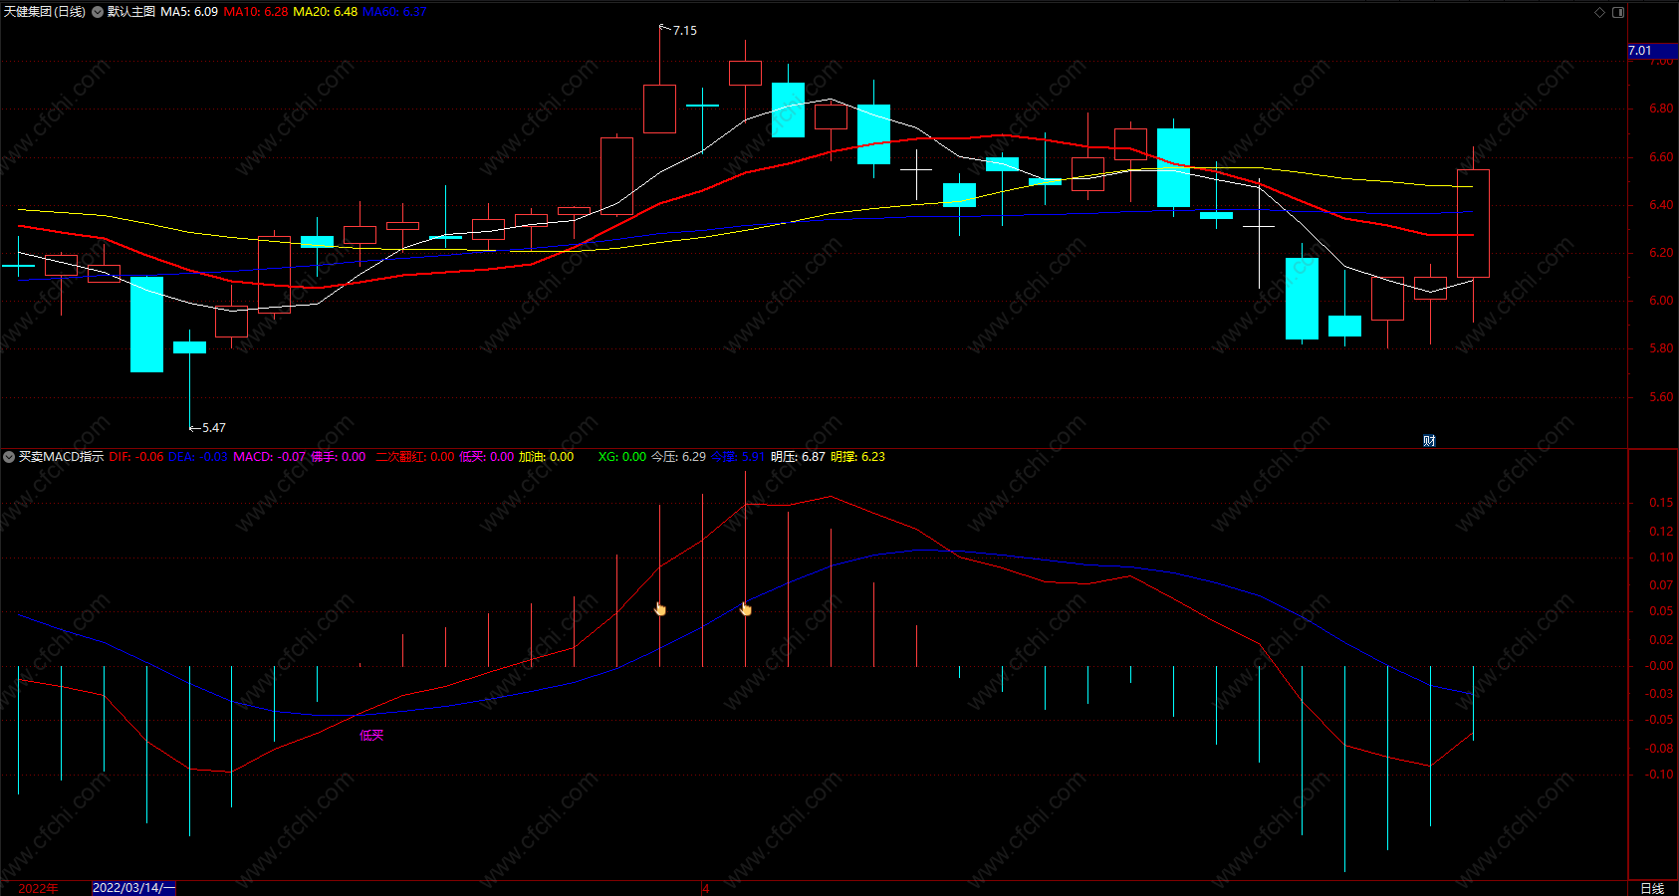
Task: Click the 7.15 high price marker
Action: pos(684,31)
